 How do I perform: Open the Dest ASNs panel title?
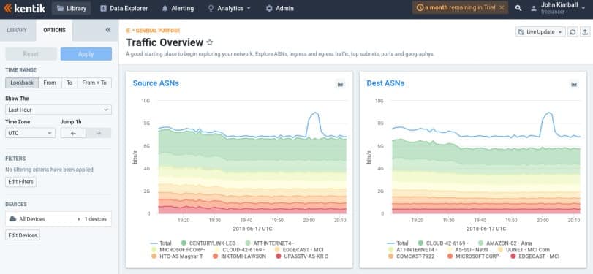click(385, 83)
